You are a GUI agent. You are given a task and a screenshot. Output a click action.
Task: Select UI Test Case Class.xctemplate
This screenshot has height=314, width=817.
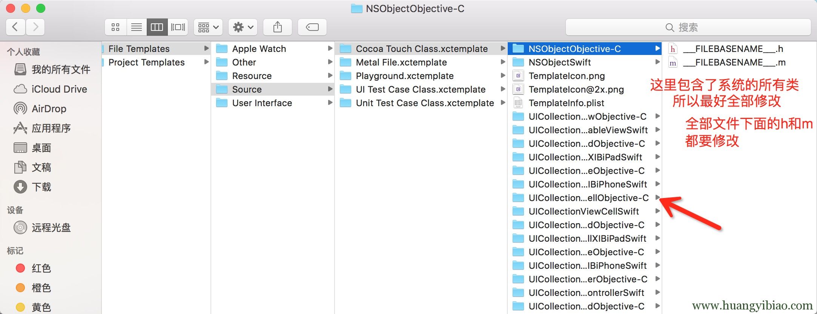pyautogui.click(x=421, y=90)
